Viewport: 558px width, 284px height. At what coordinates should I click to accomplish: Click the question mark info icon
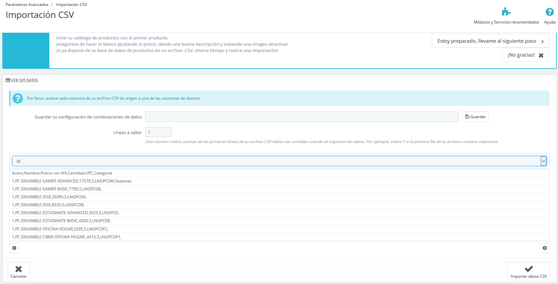coord(18,98)
